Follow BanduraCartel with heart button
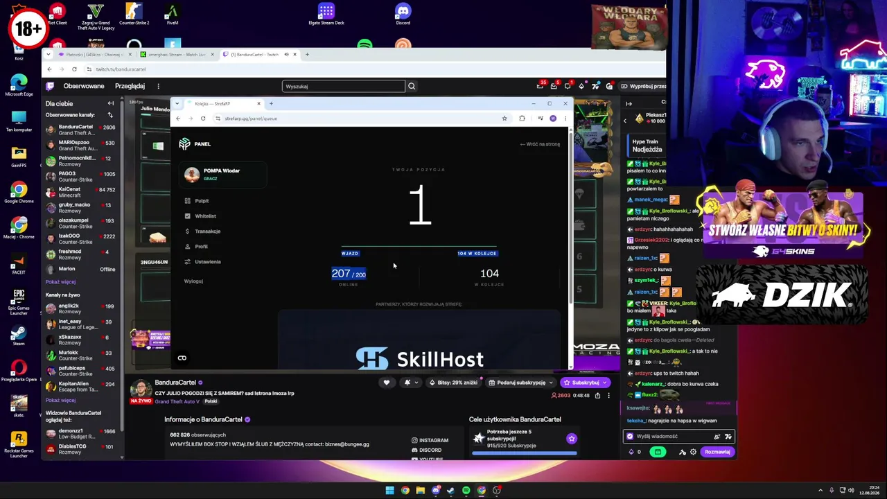Screen dimensions: 887x499 (387, 383)
